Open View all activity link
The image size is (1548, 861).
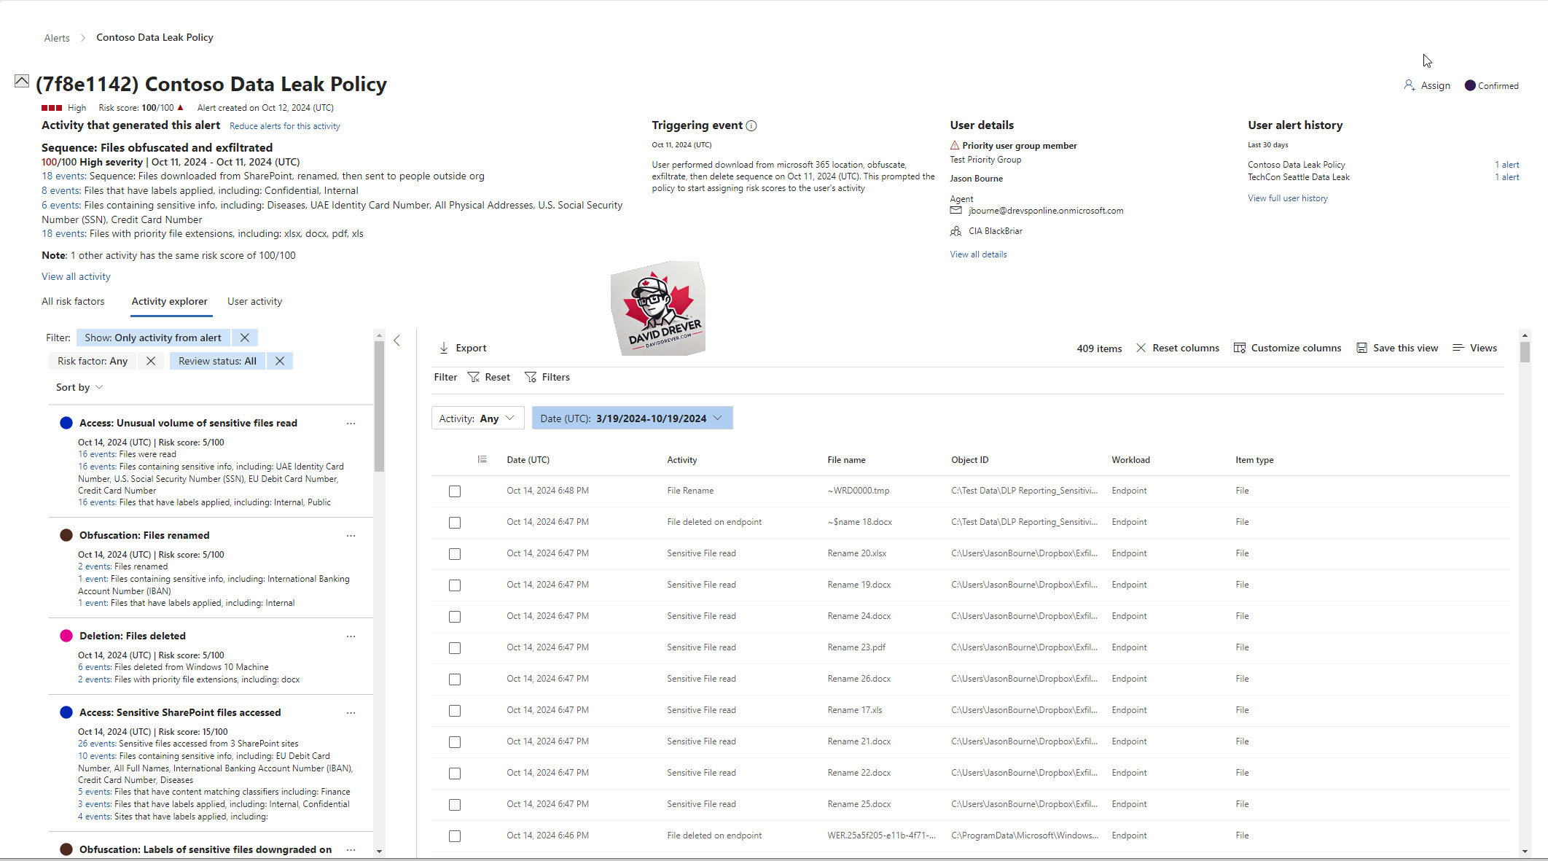pos(76,276)
